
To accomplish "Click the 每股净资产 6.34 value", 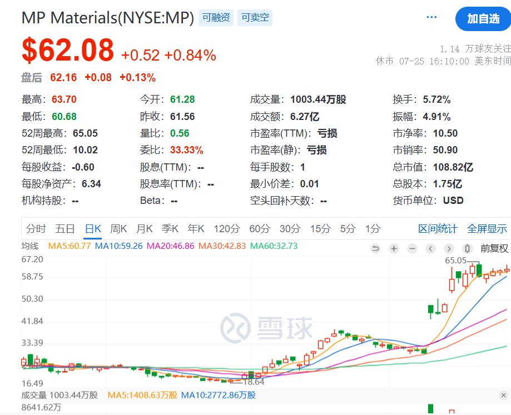I will tap(91, 183).
